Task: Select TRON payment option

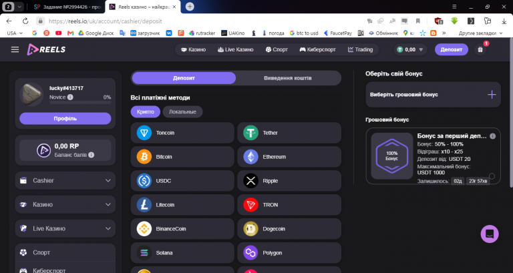Action: 289,205
